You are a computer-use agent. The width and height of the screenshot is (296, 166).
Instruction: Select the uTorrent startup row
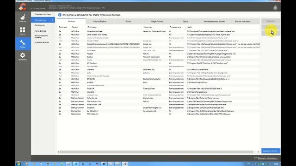point(158,70)
